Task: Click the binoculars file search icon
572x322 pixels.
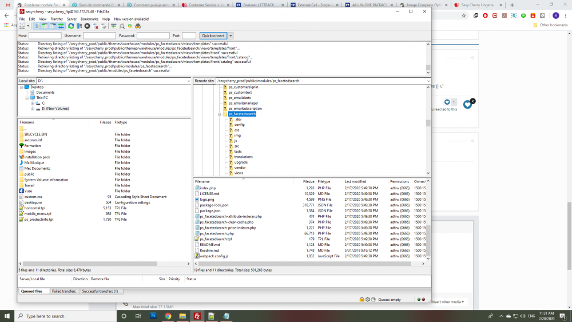Action: 138,26
